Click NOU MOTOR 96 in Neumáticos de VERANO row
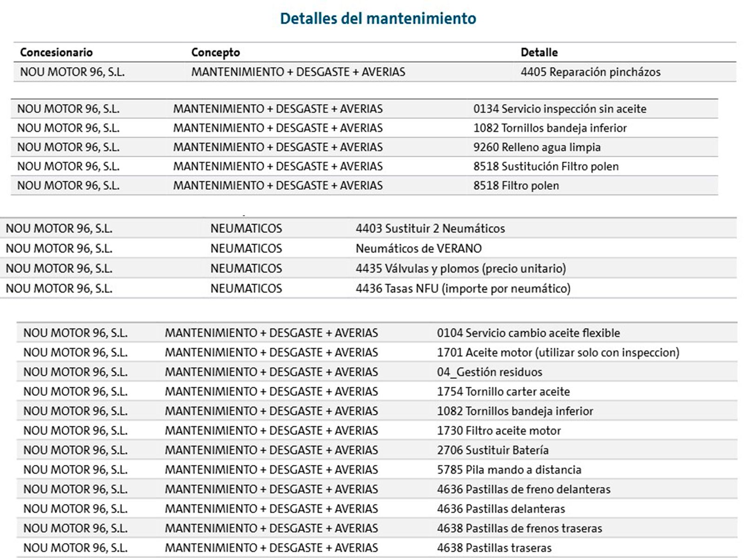Viewport: 744px width, 558px height. tap(59, 248)
